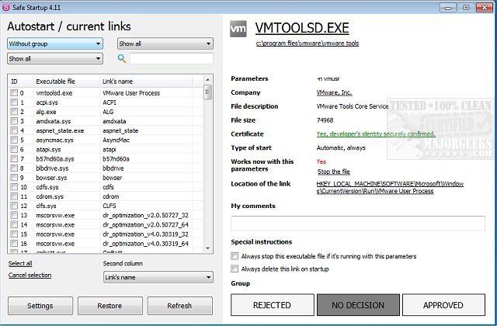Tick the checkbox for acpi.sys row
497x326 pixels.
click(14, 102)
